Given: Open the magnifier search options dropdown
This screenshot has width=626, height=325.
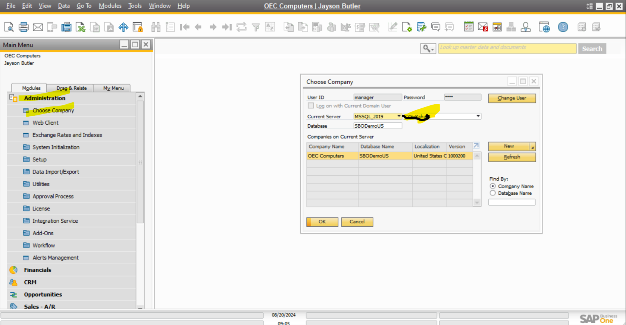Looking at the screenshot, I should (x=428, y=48).
